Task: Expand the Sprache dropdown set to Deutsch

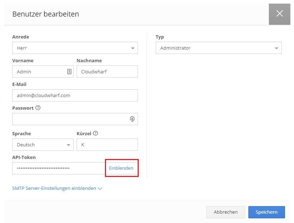Action: point(43,145)
